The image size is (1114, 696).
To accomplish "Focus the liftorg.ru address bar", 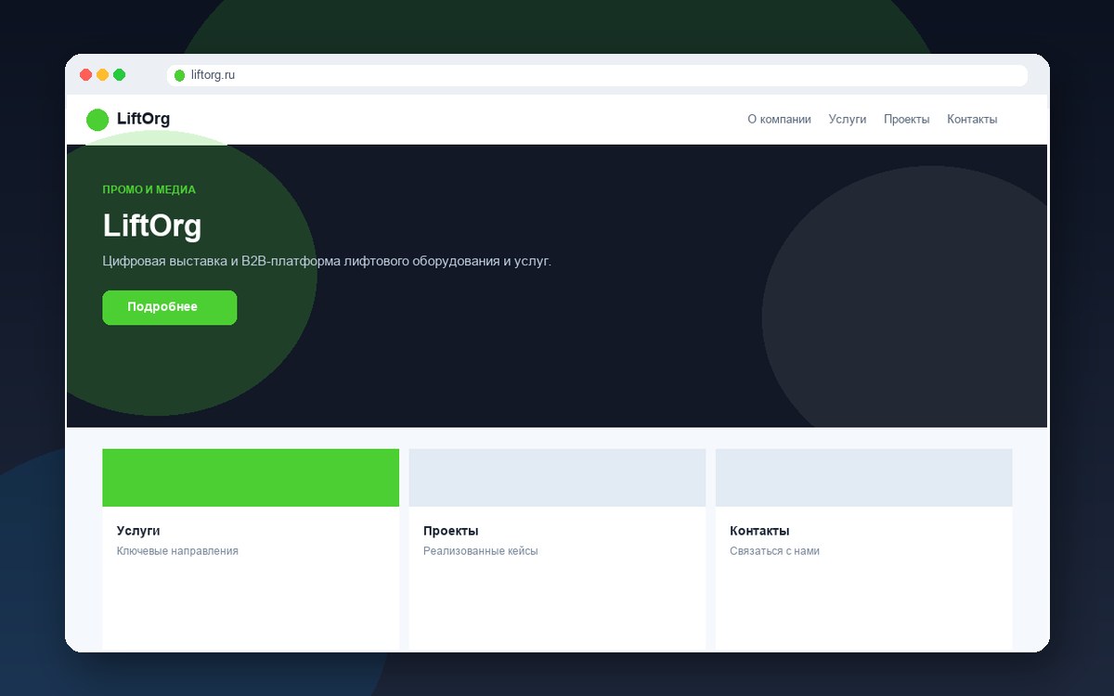I will tap(597, 76).
